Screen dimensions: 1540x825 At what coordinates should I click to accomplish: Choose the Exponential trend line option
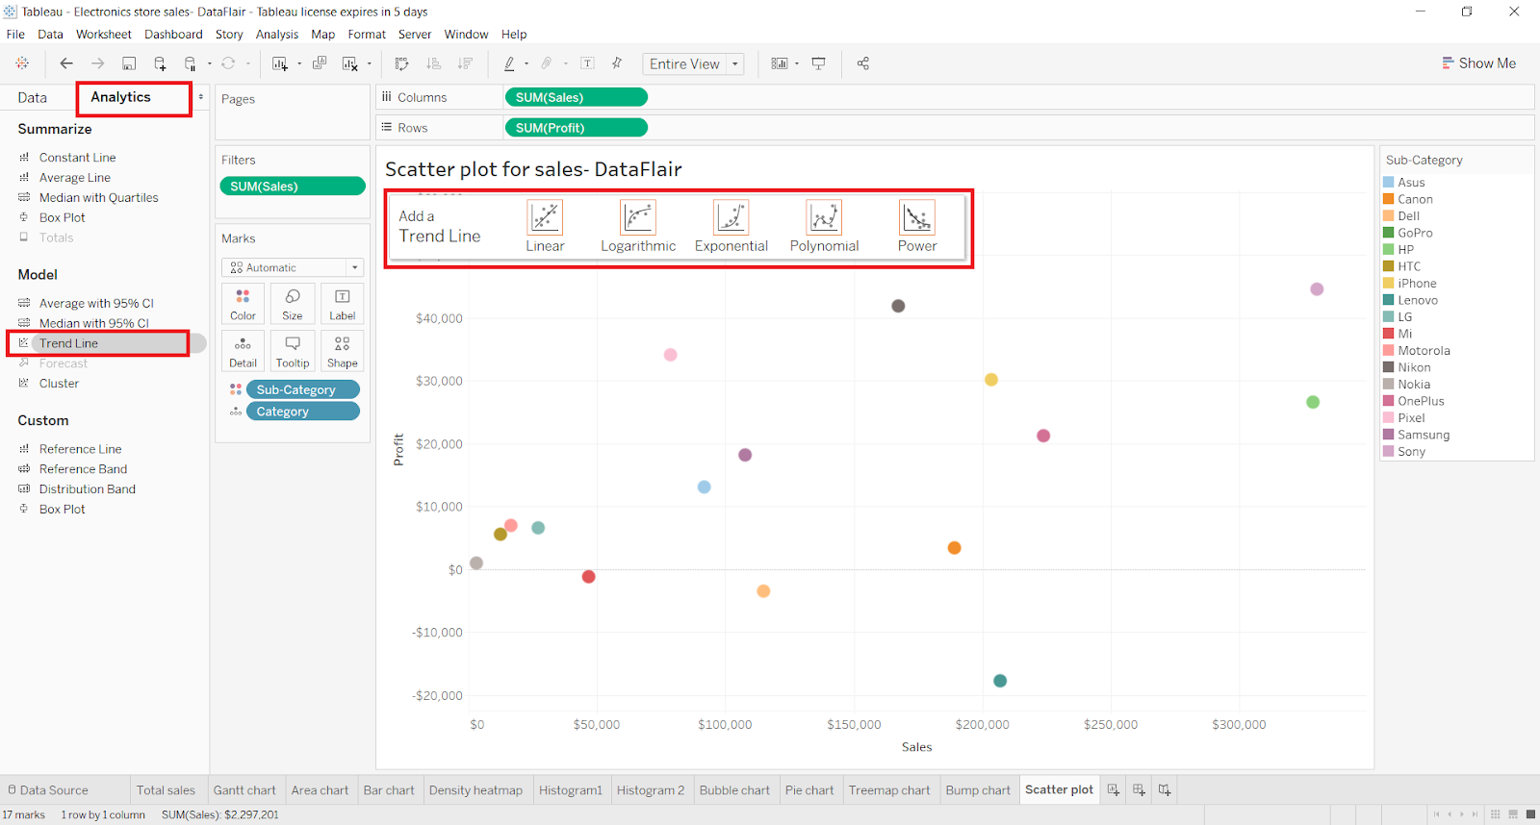tap(731, 227)
